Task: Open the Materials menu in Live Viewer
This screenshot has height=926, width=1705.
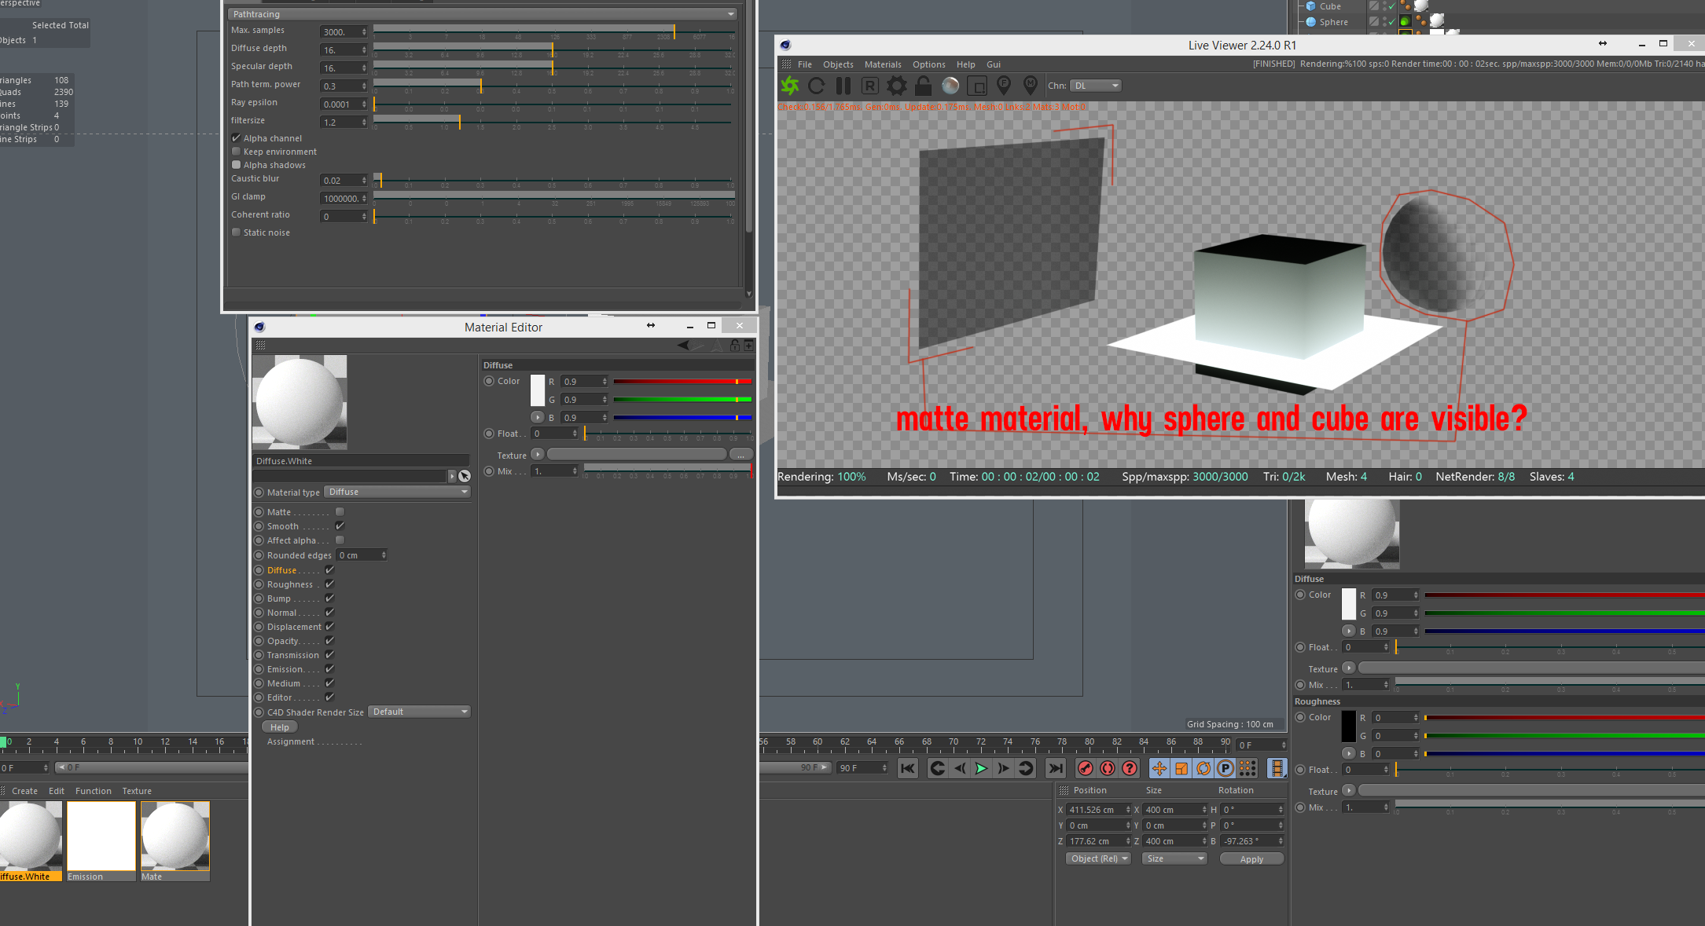Action: tap(883, 64)
